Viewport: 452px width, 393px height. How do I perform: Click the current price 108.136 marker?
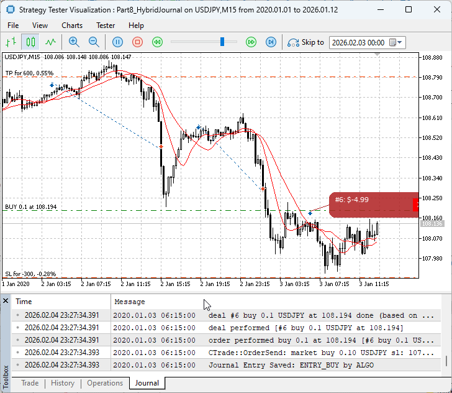click(x=432, y=223)
